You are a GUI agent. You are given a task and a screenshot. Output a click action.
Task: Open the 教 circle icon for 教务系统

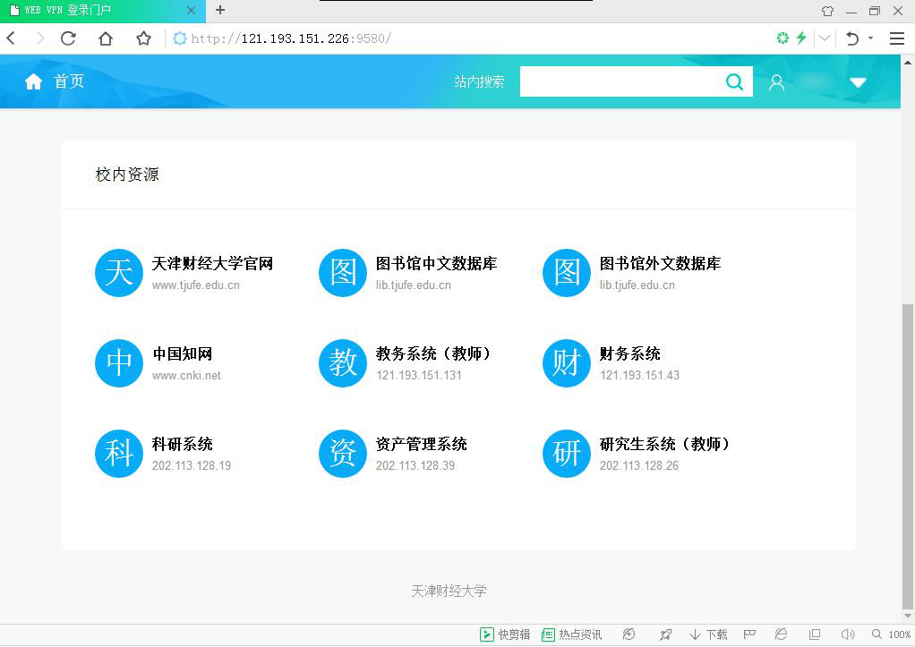click(x=343, y=363)
